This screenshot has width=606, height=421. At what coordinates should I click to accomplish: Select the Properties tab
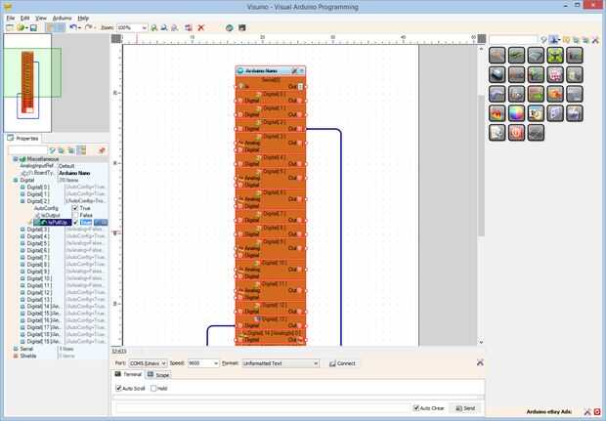pos(23,139)
